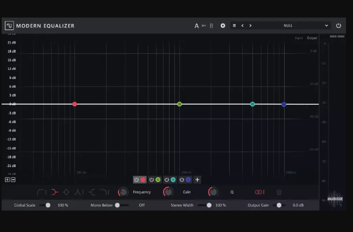Toggle the green band power button
Screen dimensions: 353x232
point(152,180)
